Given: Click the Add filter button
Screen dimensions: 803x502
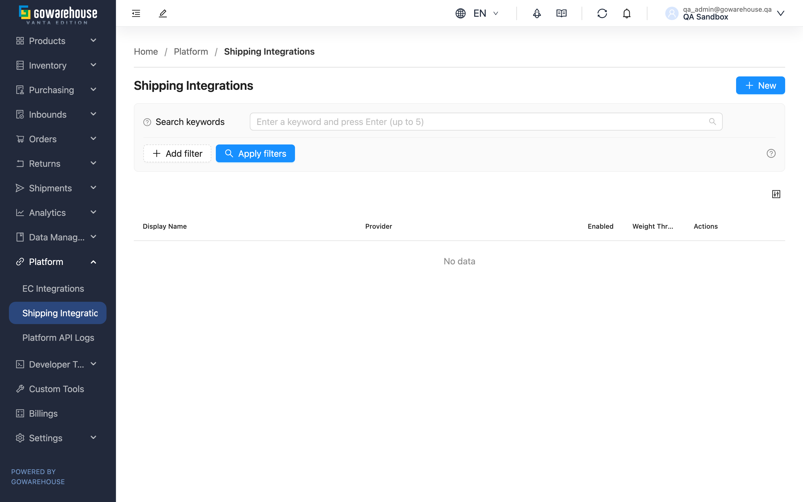Looking at the screenshot, I should [x=177, y=153].
